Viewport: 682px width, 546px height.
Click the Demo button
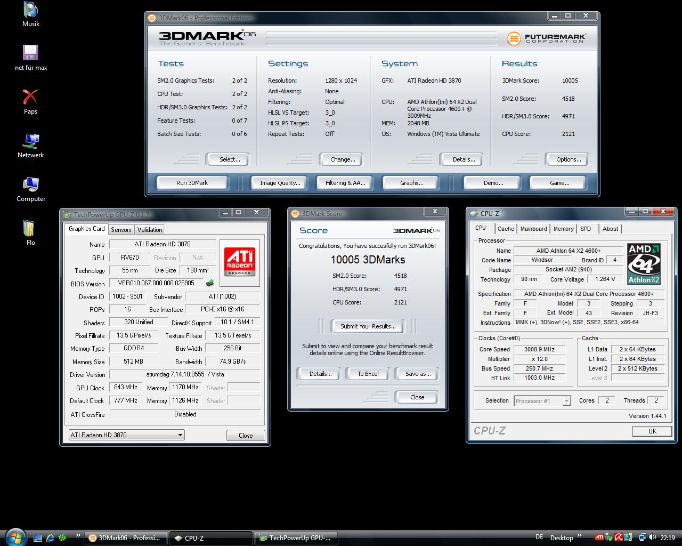coord(493,183)
